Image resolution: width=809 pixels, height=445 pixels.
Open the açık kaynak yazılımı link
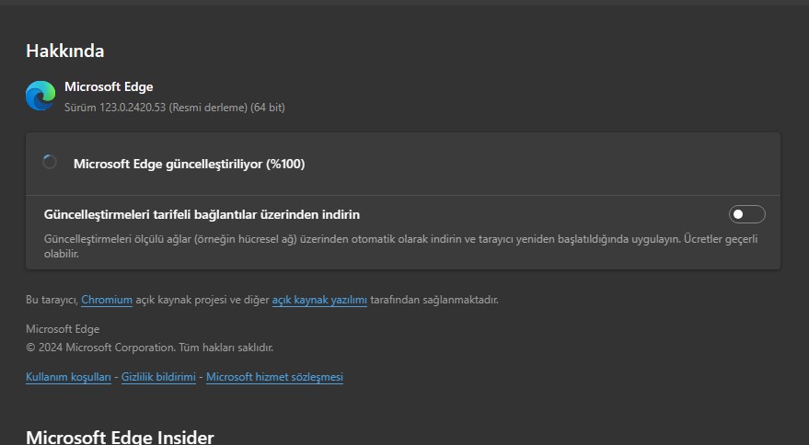[319, 300]
